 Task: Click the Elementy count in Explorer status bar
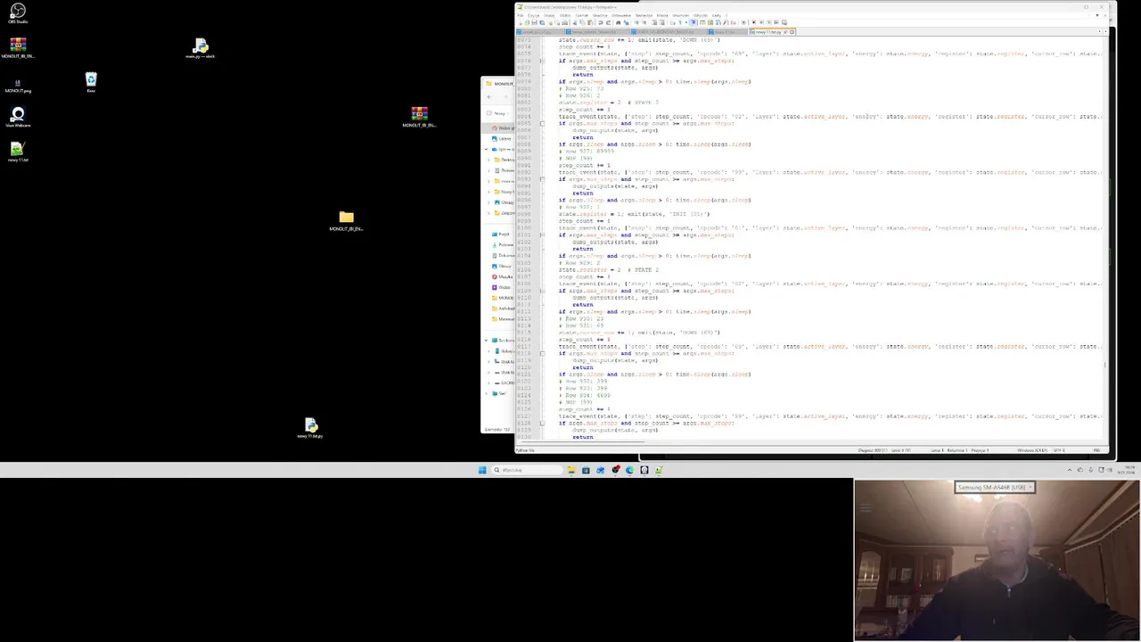pyautogui.click(x=497, y=429)
